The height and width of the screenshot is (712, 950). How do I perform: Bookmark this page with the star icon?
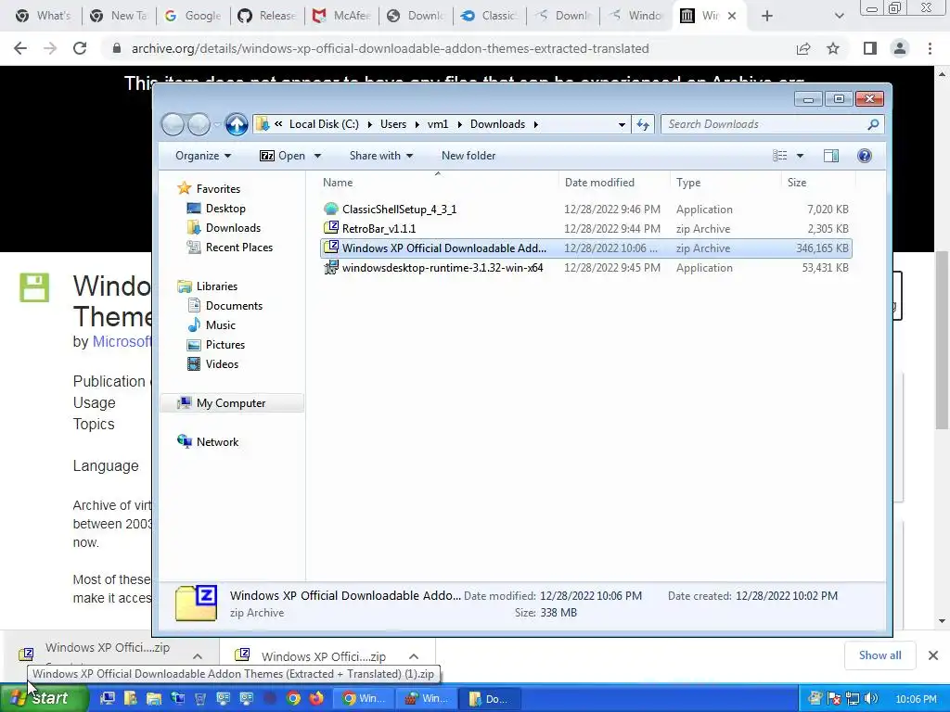(833, 48)
